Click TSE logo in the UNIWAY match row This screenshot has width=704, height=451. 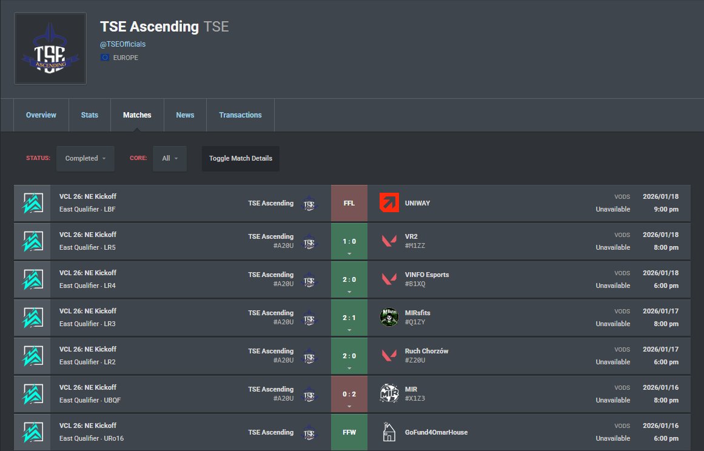309,203
